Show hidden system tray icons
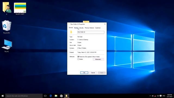Viewport: 174px width, 98px height. [150, 96]
